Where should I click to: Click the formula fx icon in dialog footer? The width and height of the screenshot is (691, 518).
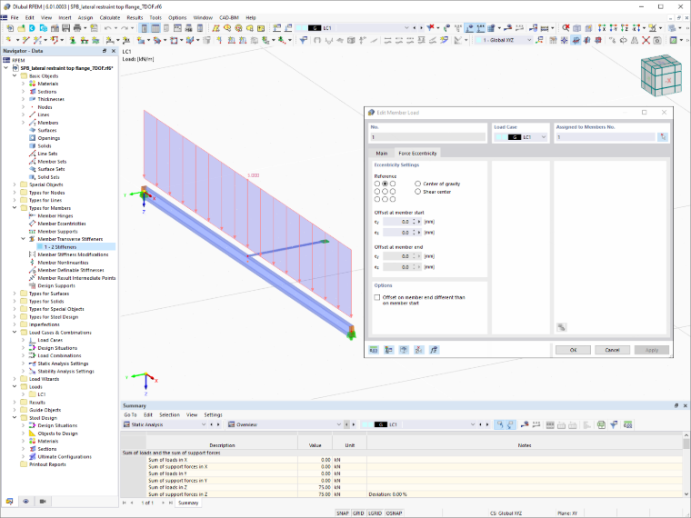[434, 350]
